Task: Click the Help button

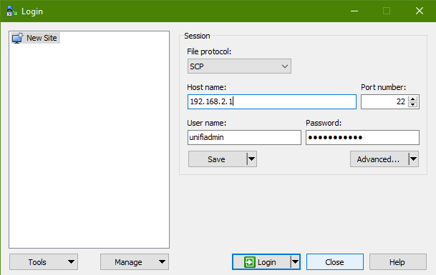Action: coord(398,262)
